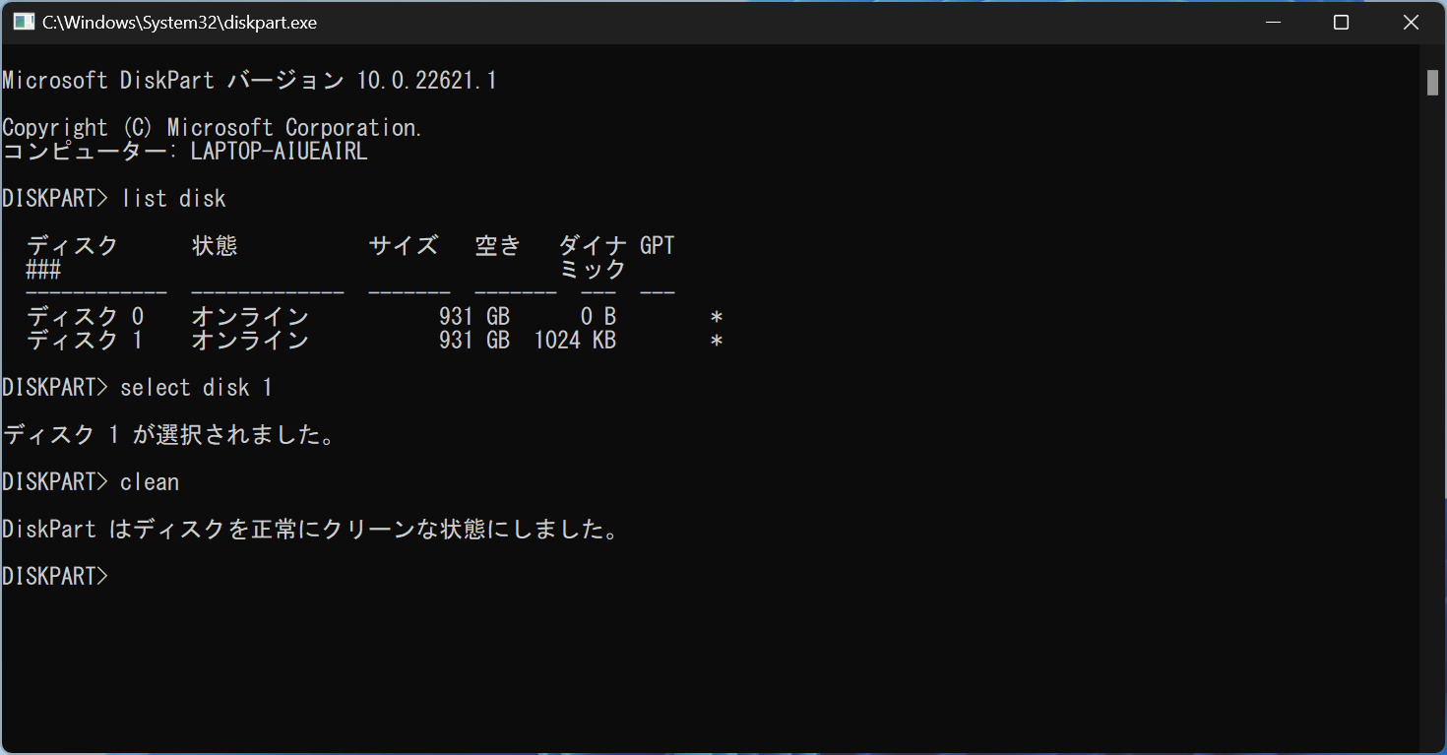Click the ダイナミック column header
Viewport: 1447px width, 755px height.
[x=594, y=258]
